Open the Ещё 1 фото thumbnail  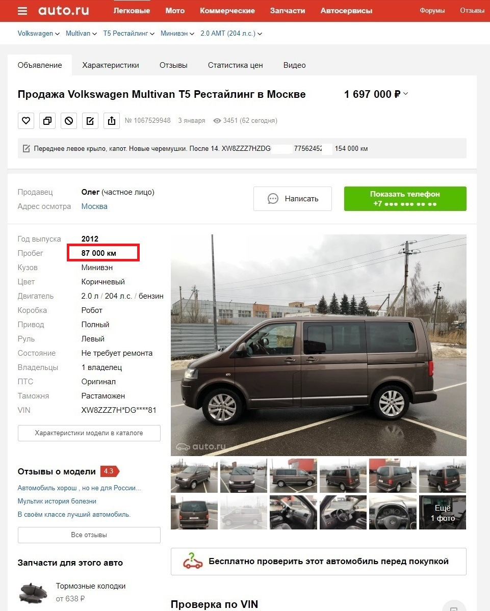coord(443,513)
